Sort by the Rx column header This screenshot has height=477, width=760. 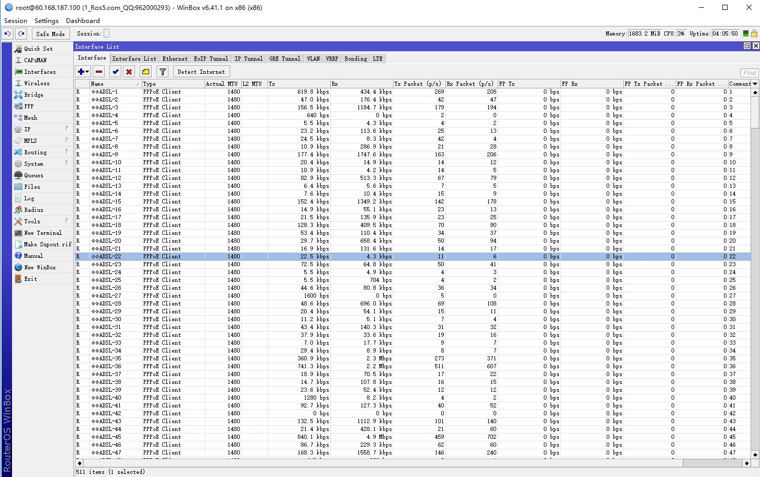[x=361, y=84]
